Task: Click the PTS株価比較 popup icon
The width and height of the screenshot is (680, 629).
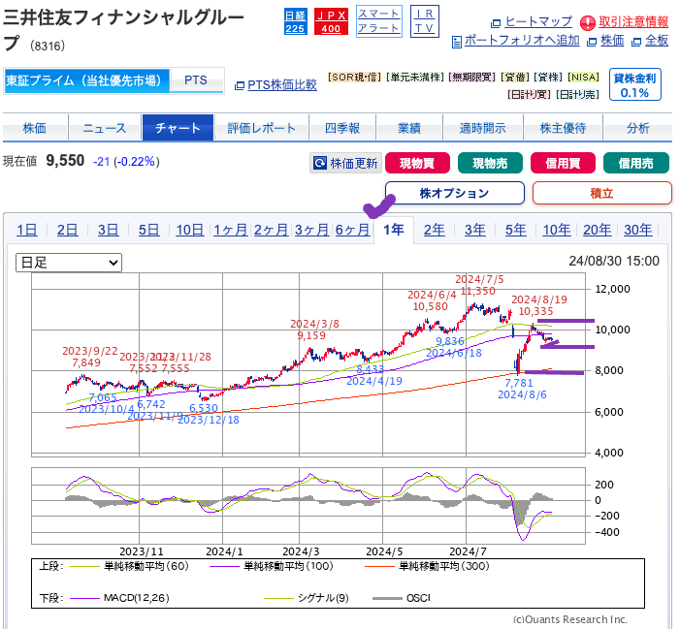Action: point(239,85)
